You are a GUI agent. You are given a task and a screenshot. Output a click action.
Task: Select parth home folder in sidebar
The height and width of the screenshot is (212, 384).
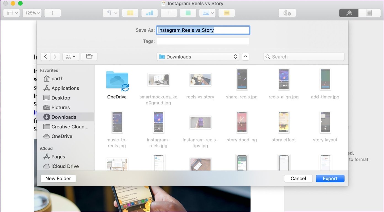pos(65,79)
